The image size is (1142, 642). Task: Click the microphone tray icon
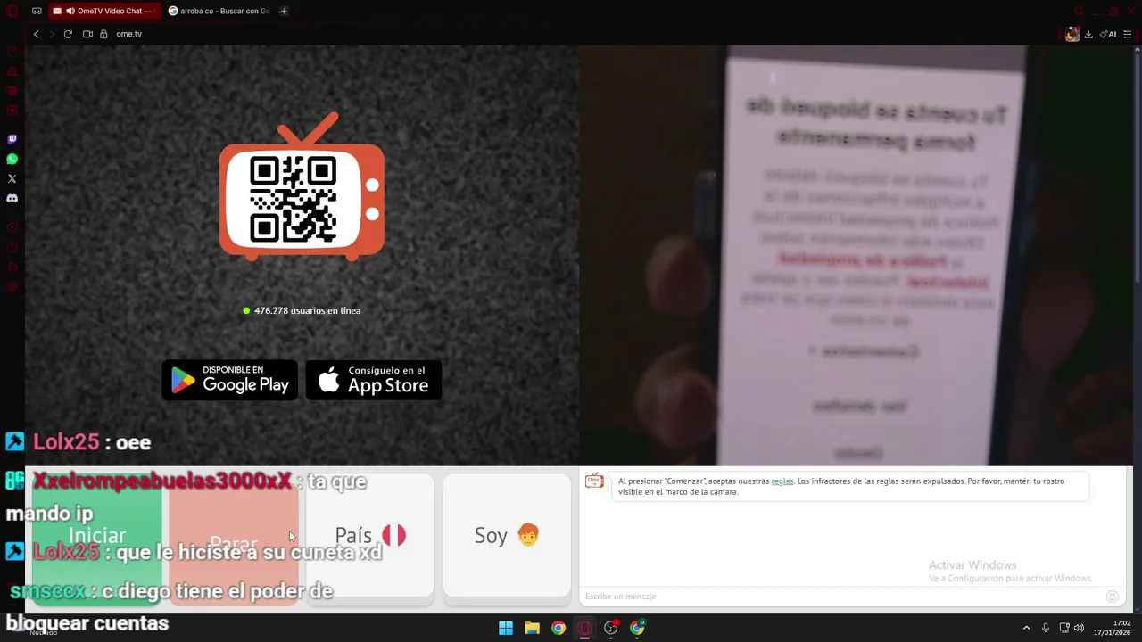click(x=1045, y=628)
